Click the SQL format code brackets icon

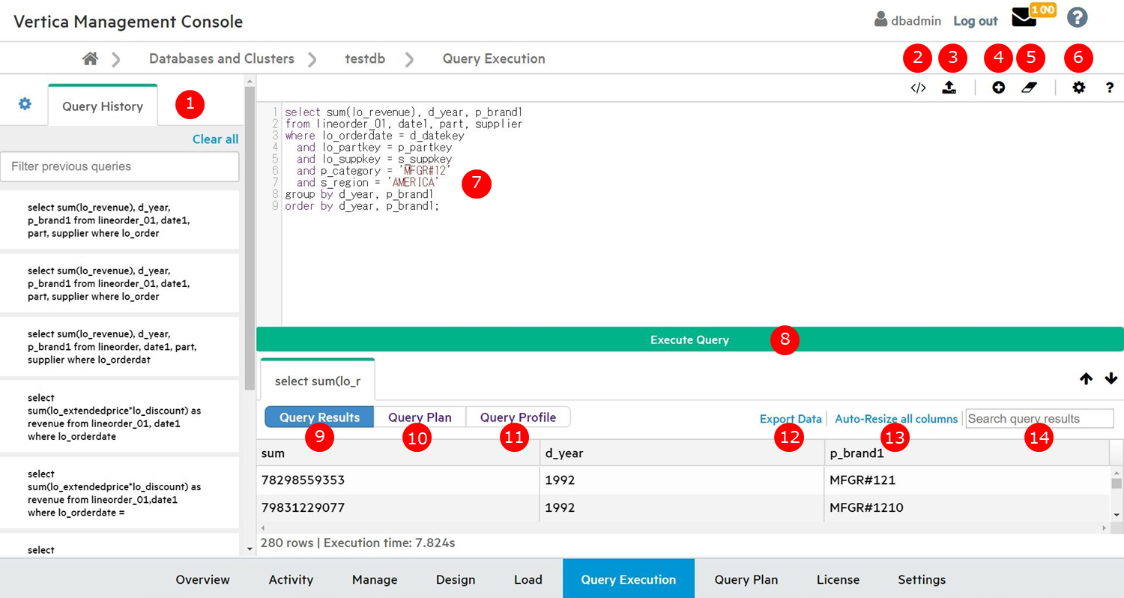[918, 88]
